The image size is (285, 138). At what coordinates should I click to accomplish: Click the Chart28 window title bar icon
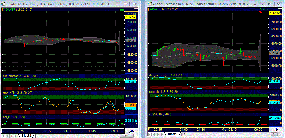(x=150, y=3)
